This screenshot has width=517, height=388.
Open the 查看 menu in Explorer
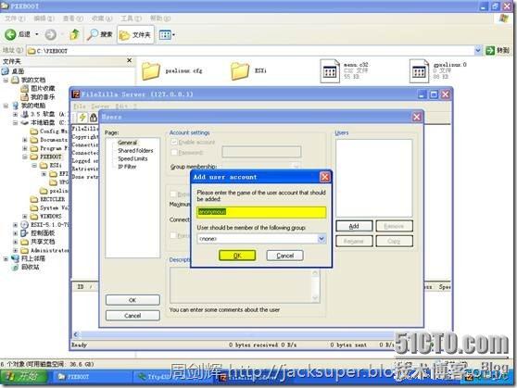(x=73, y=19)
